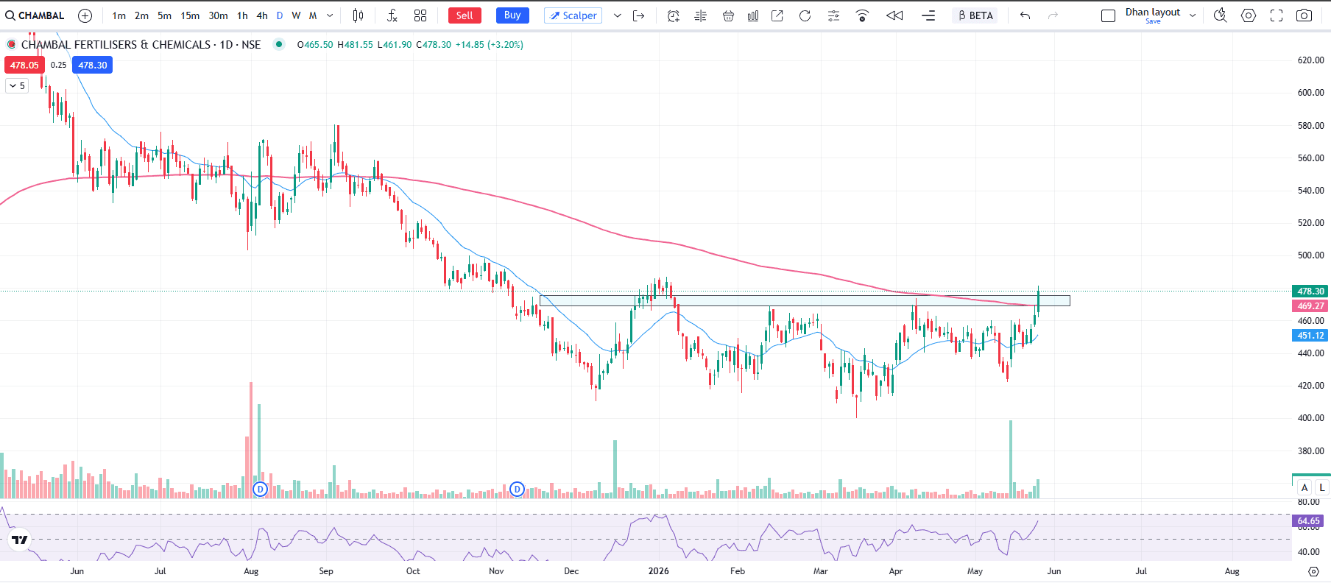Open the candlestick chart type selector
1331x583 pixels.
358,15
